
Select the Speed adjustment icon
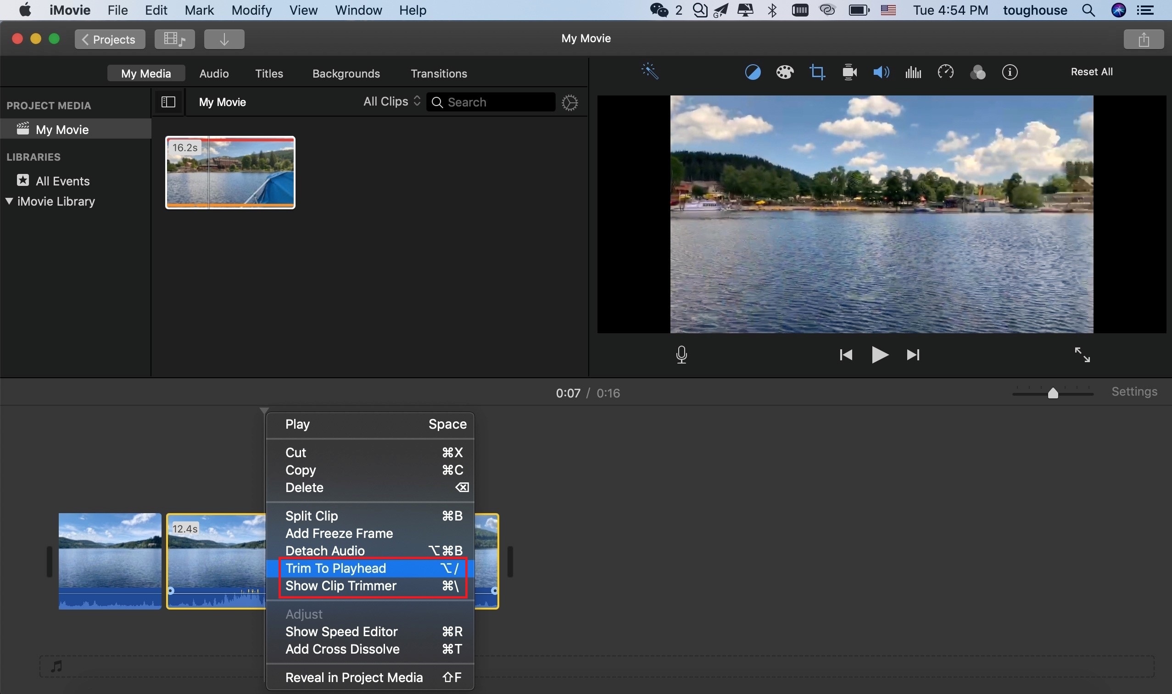pyautogui.click(x=944, y=73)
